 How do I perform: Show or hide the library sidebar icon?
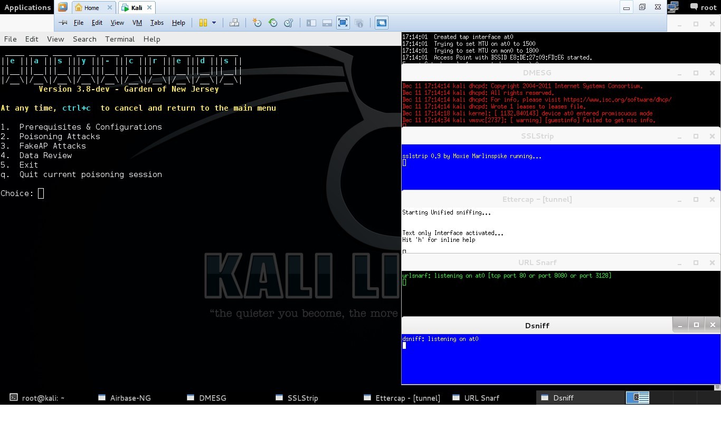point(311,23)
